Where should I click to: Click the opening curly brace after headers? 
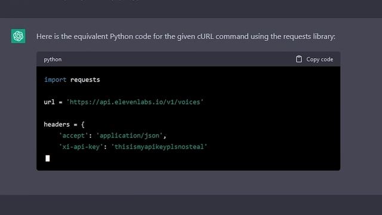[83, 125]
